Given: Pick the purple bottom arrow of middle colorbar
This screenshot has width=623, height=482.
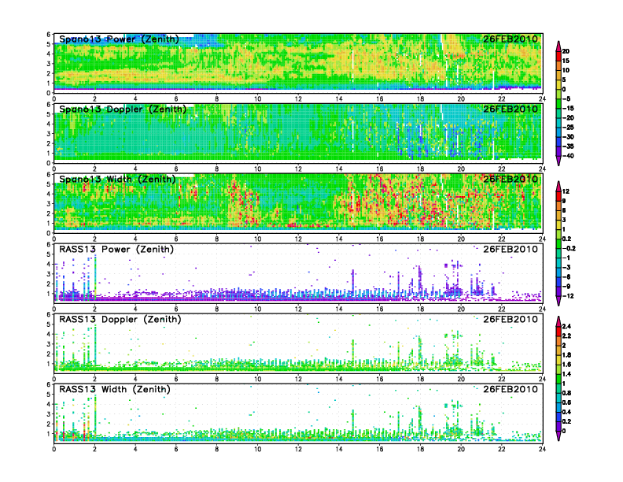Looking at the screenshot, I should click(x=558, y=301).
